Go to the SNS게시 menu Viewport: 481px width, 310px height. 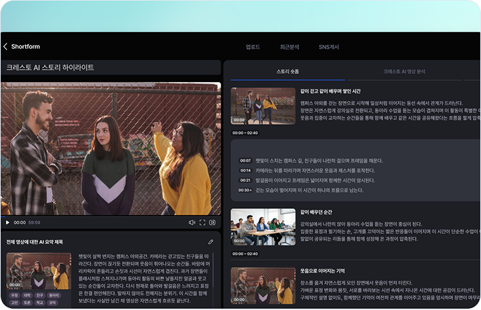[x=329, y=47]
